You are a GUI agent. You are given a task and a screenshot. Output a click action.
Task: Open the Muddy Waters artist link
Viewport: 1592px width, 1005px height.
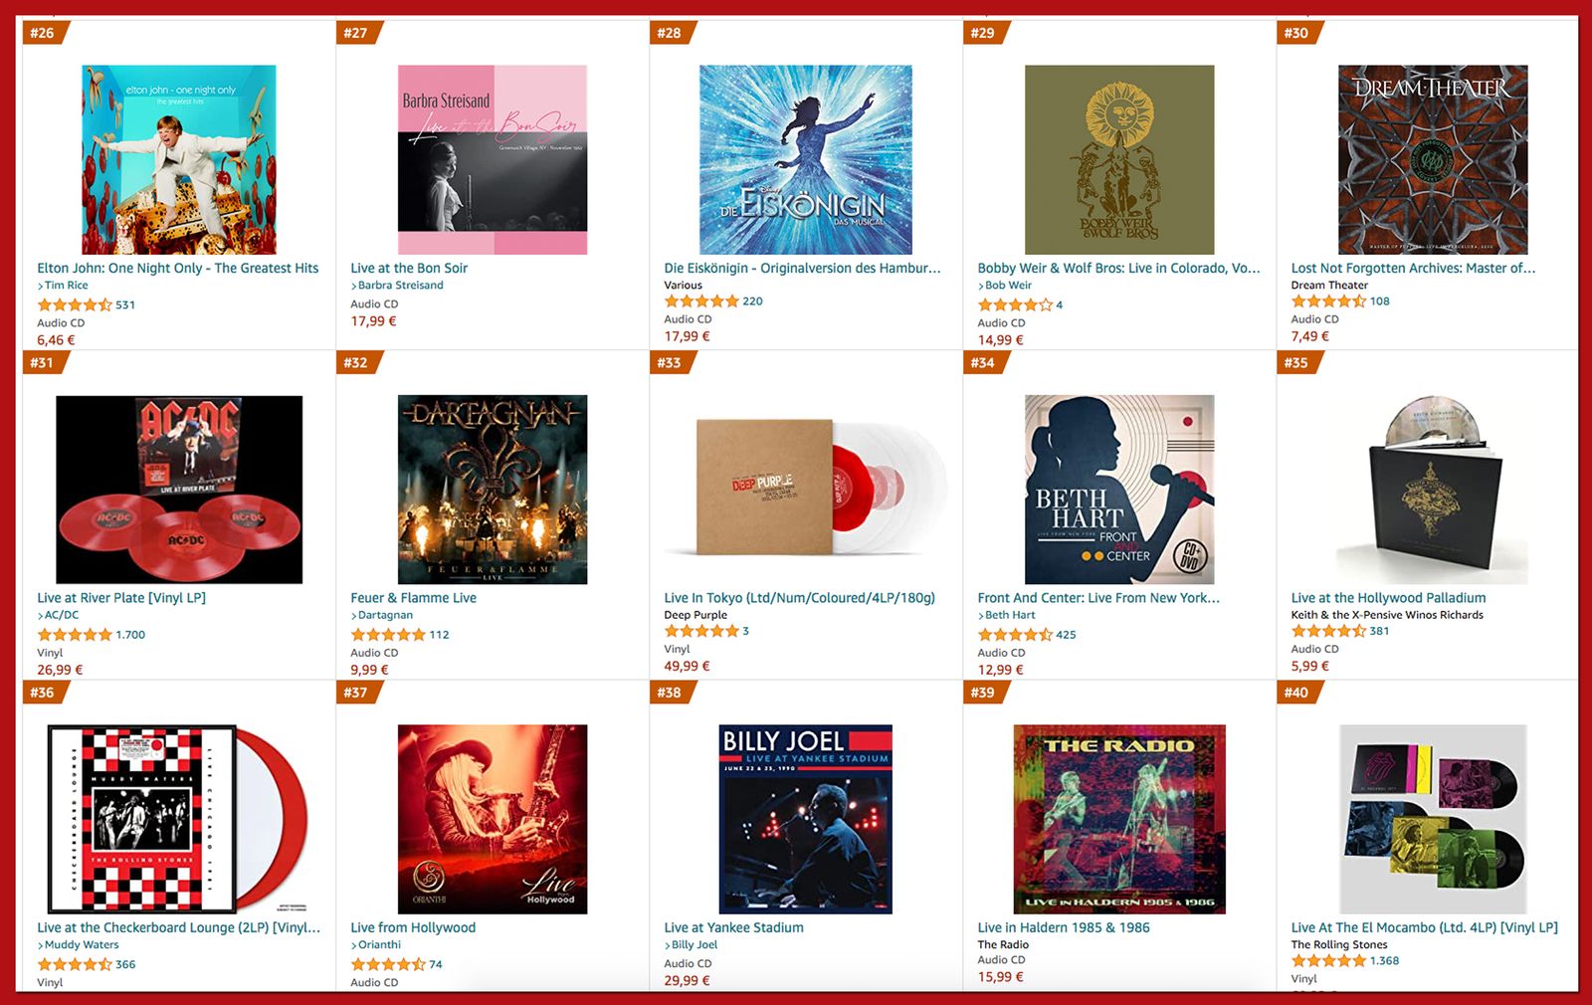(82, 945)
